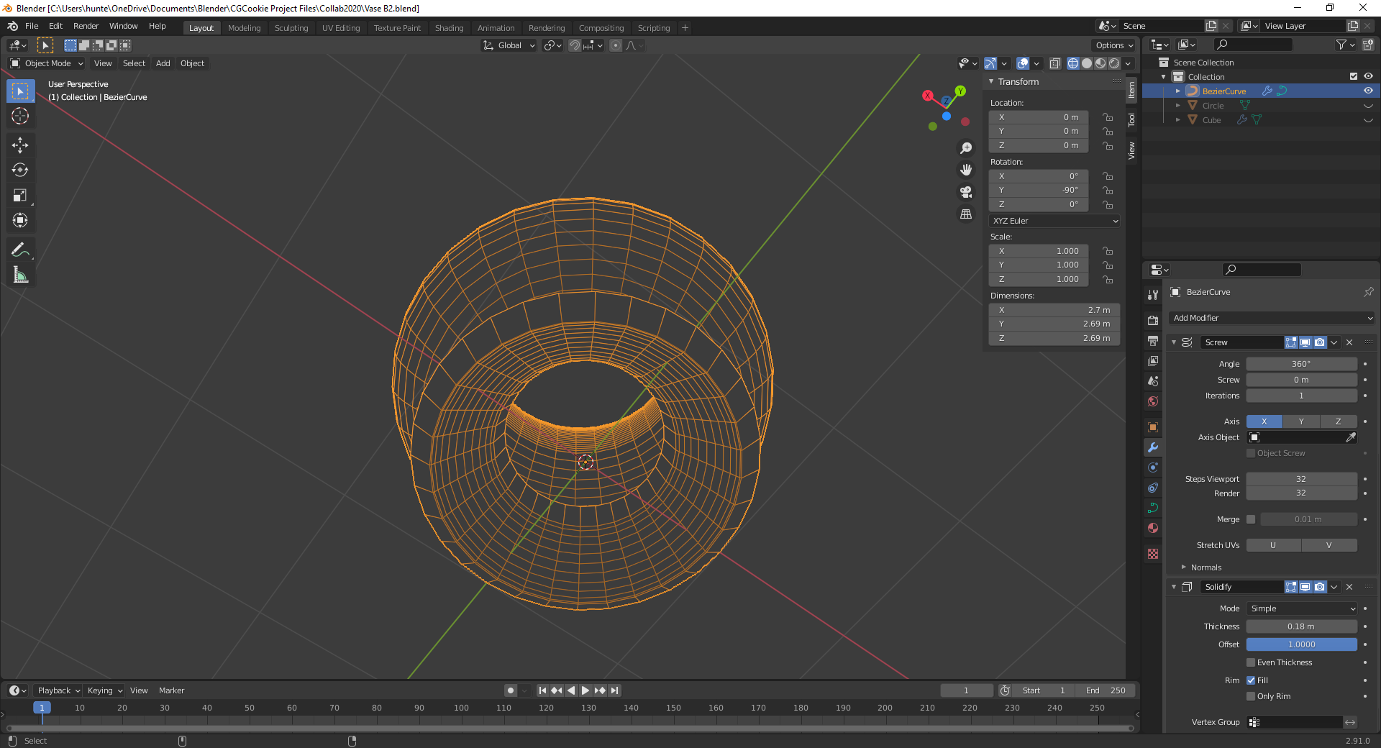This screenshot has width=1381, height=748.
Task: Hide BezierCurve using its eye icon
Action: 1368,91
